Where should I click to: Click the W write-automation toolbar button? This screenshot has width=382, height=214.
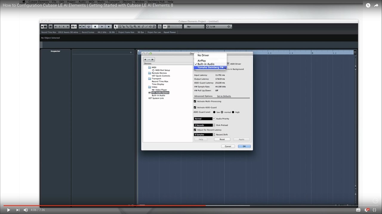pos(67,26)
